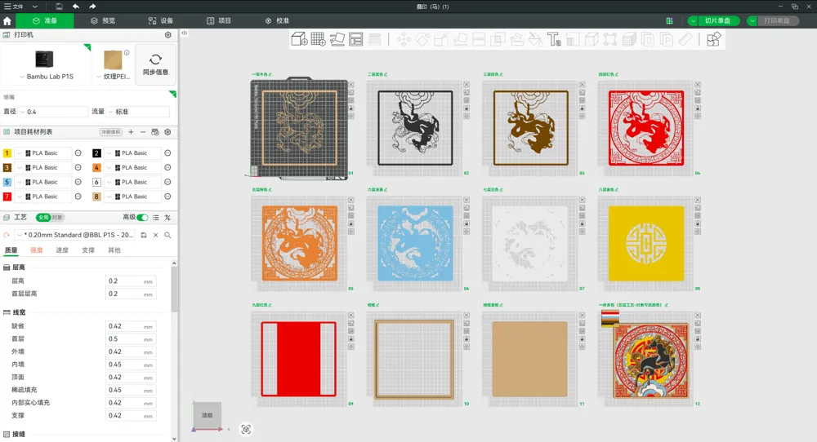Switch to the 预览 preview tab
The width and height of the screenshot is (817, 442).
[x=103, y=21]
